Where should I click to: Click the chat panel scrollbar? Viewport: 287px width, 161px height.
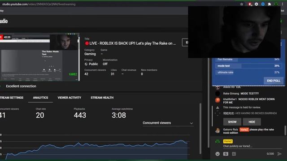click(285, 130)
